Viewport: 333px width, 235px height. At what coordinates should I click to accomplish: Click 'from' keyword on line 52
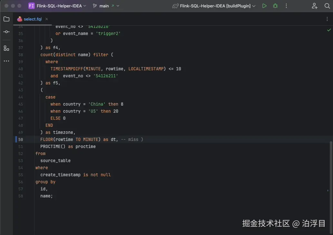point(40,153)
